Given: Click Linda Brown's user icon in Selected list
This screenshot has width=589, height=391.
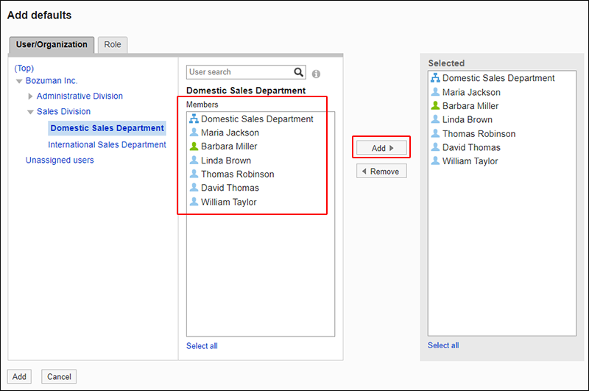Looking at the screenshot, I should 435,119.
